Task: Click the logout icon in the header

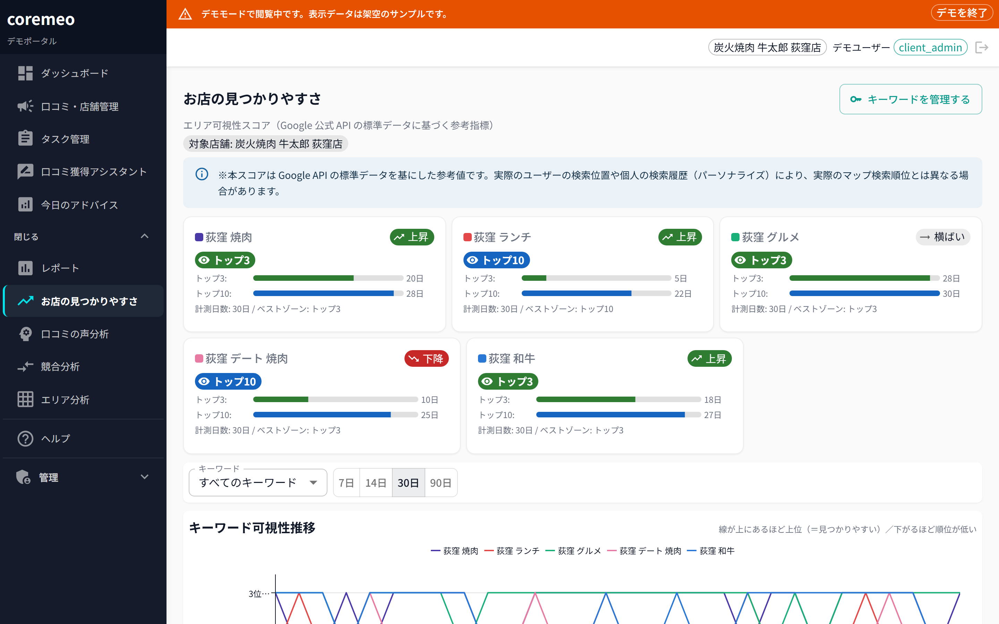Action: pyautogui.click(x=982, y=47)
